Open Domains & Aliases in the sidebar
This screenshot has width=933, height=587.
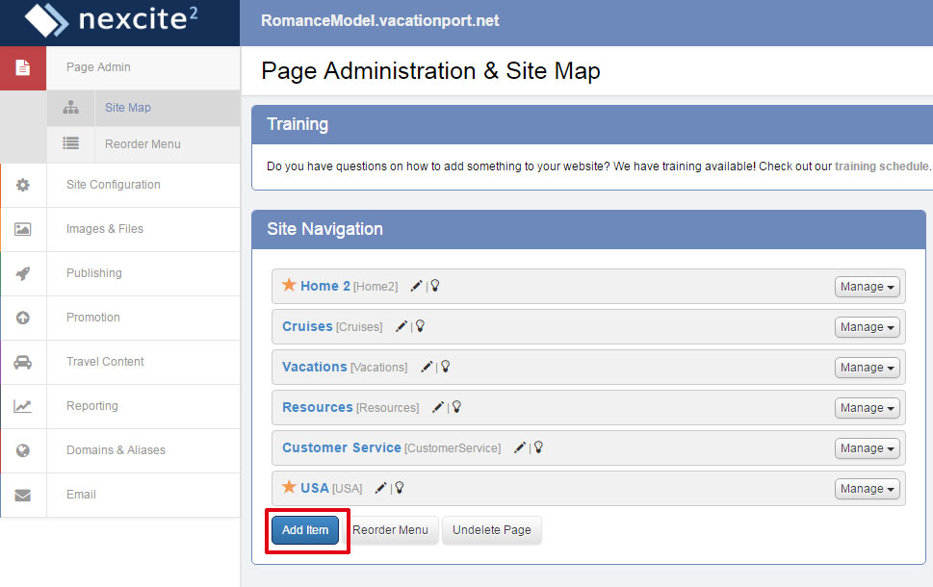[120, 450]
